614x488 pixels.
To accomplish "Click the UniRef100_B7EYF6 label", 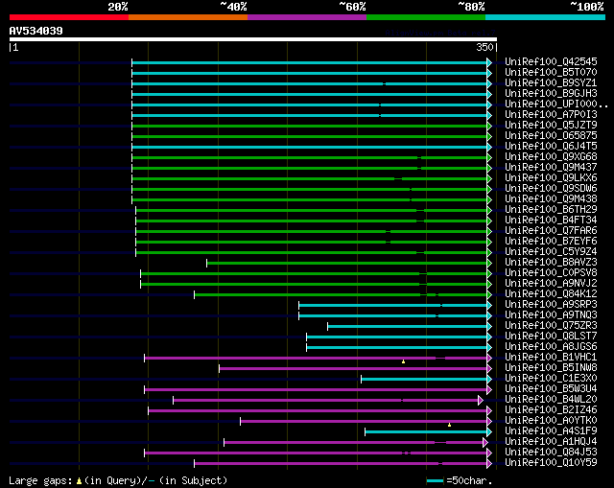I will [551, 242].
